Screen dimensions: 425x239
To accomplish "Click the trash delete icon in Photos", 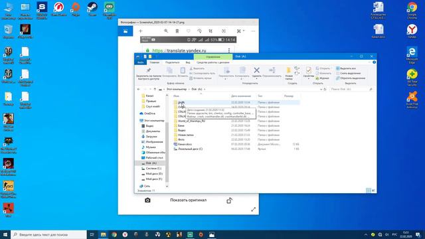I will [x=177, y=31].
